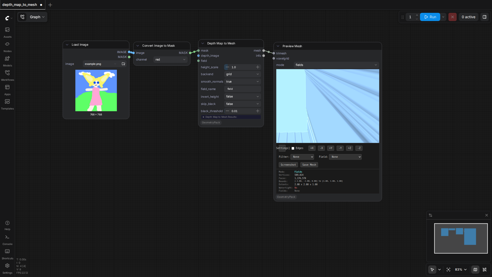Open the Assets sidebar panel

tap(7, 33)
